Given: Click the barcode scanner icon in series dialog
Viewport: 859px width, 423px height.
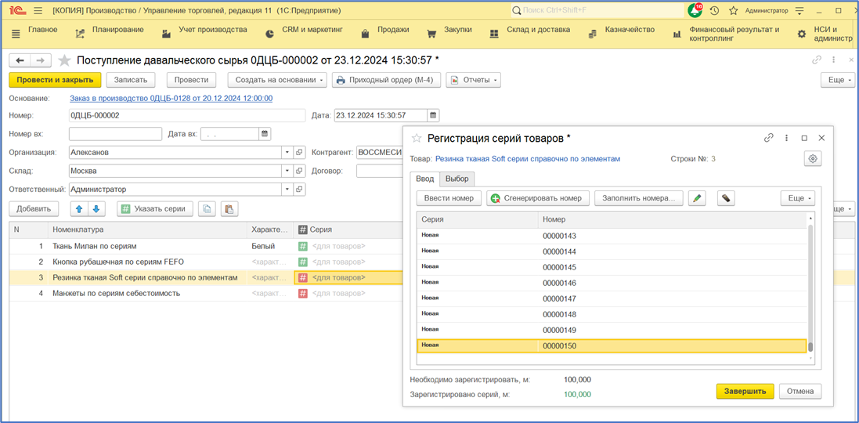Looking at the screenshot, I should 726,198.
